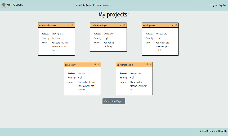Click the Create New Project button
This screenshot has height=136, width=228.
pyautogui.click(x=114, y=101)
